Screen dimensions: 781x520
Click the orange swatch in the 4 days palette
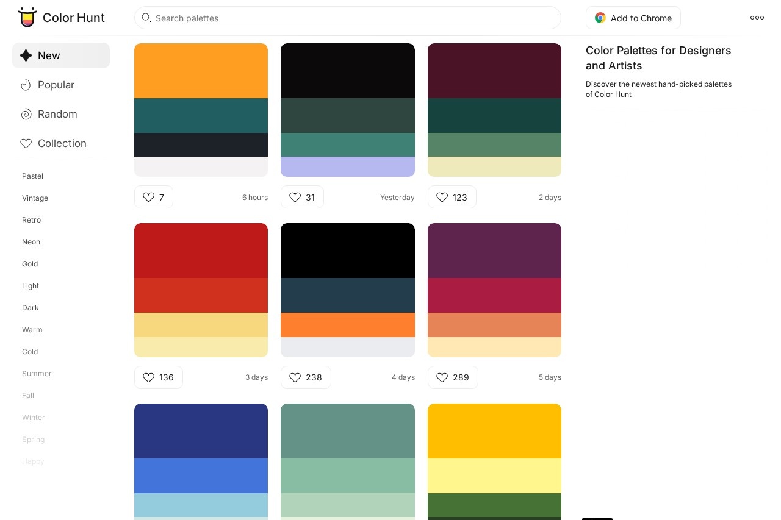348,325
